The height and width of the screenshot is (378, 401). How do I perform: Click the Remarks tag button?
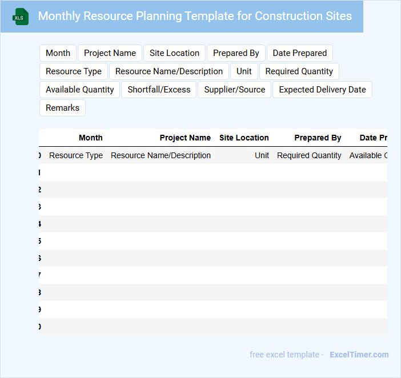coord(62,108)
